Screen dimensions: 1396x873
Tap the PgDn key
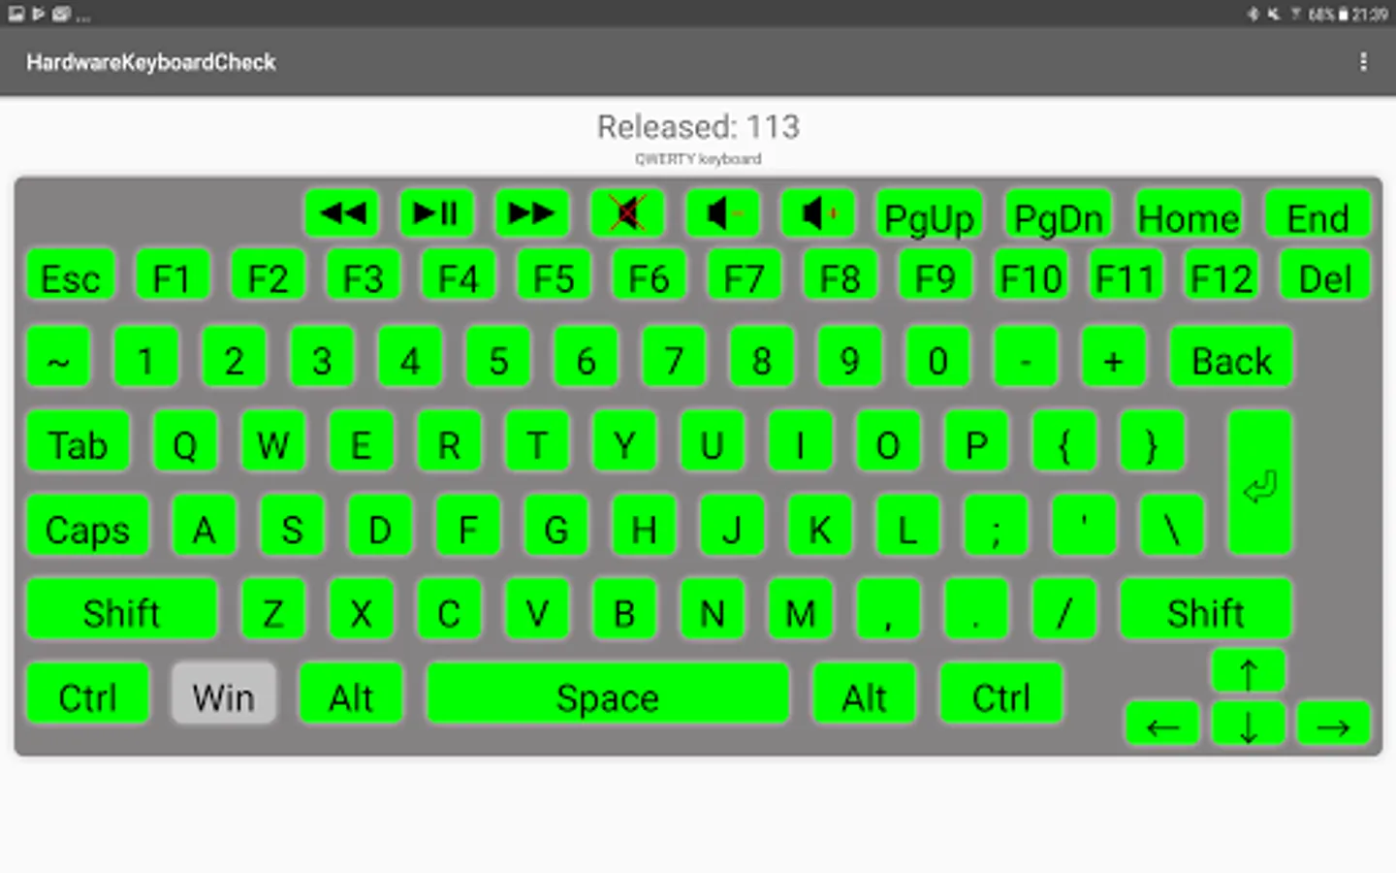pos(1058,214)
